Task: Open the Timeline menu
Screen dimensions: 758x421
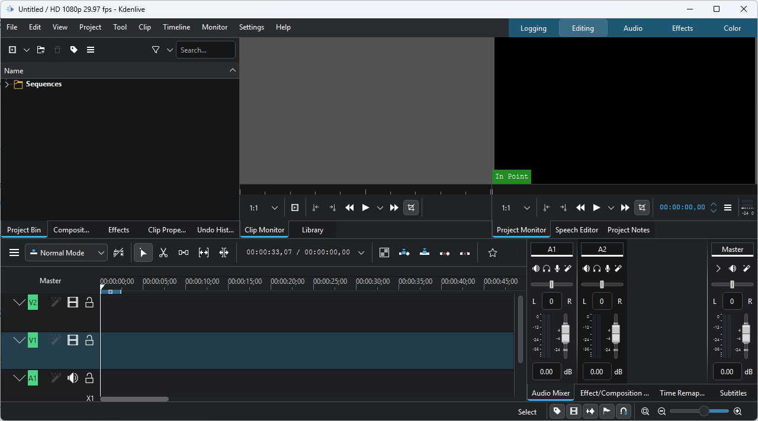Action: (176, 27)
